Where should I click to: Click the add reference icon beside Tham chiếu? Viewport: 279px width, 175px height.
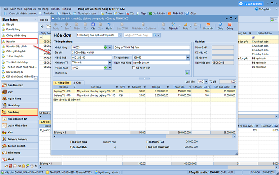(x=187, y=73)
